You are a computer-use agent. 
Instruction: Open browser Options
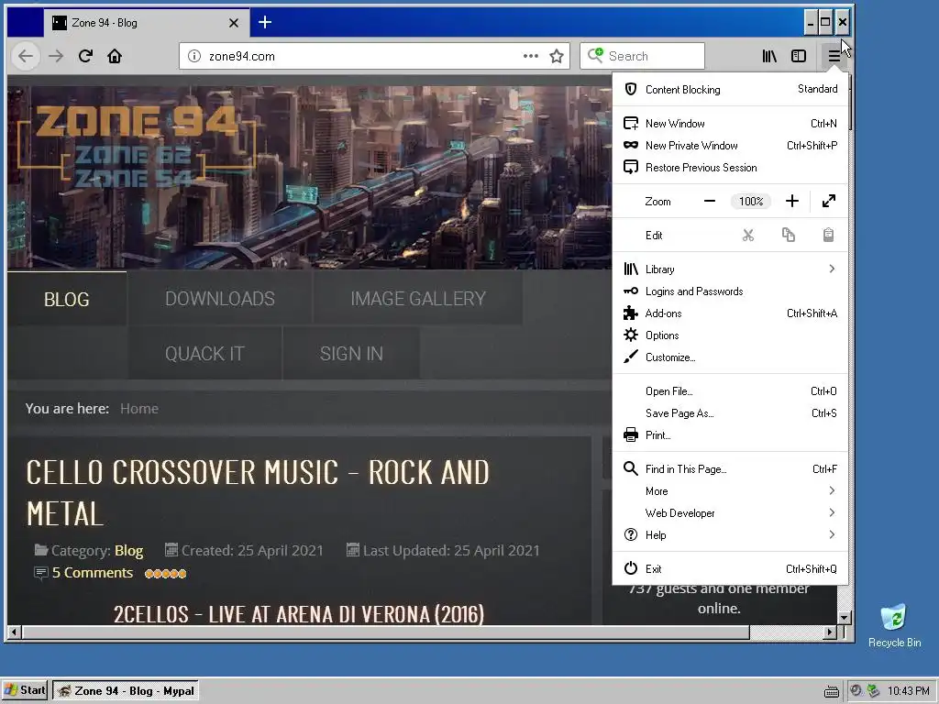tap(730, 335)
